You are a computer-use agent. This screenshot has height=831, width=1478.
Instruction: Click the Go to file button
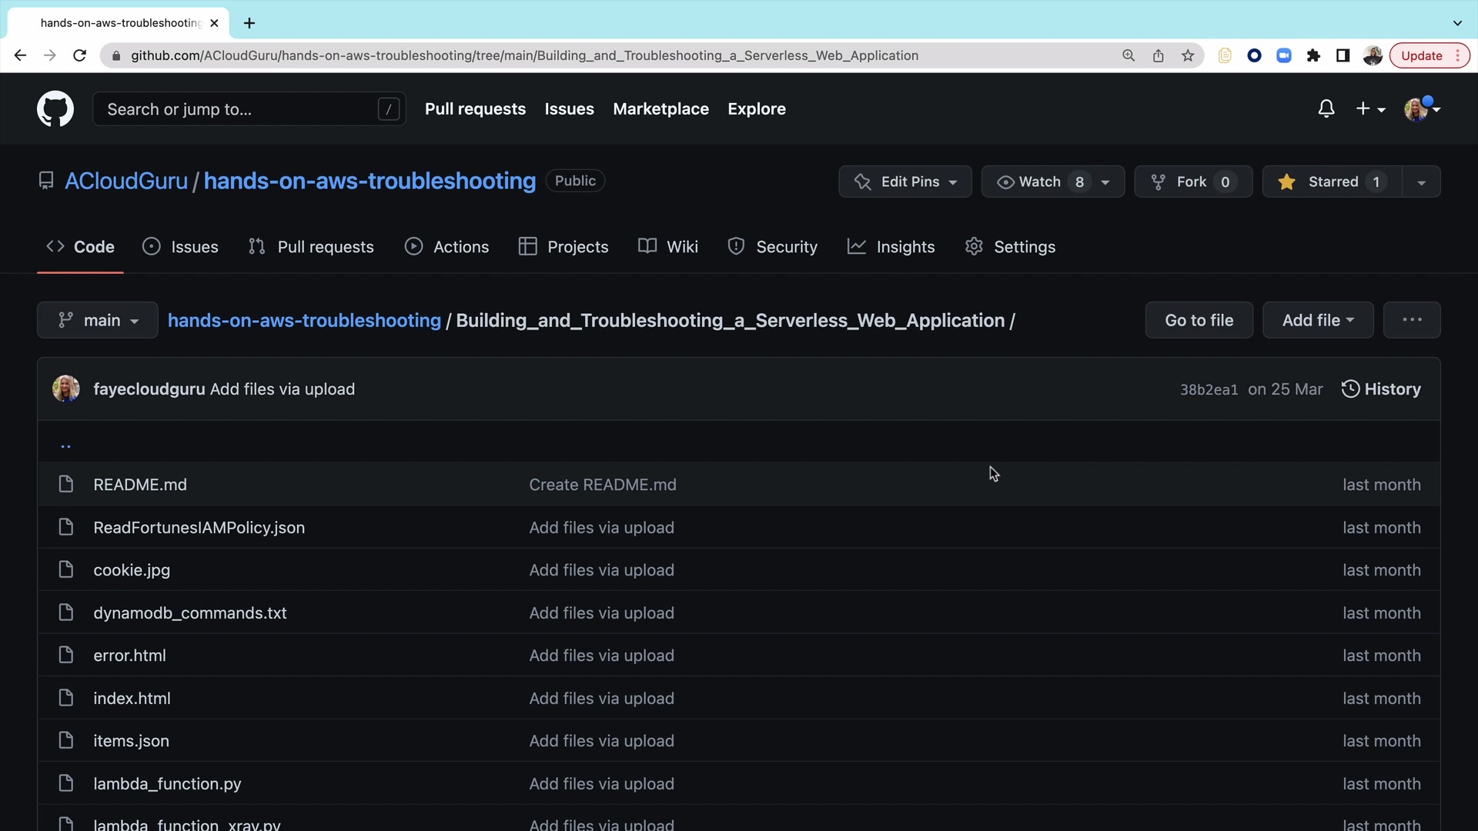[1199, 320]
